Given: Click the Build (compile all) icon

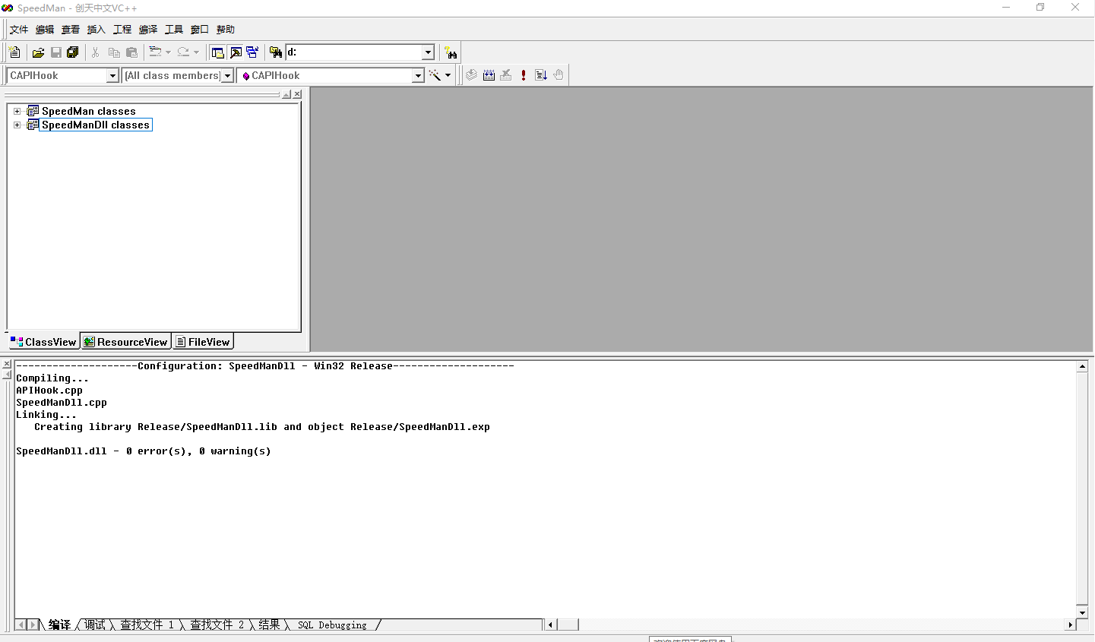Looking at the screenshot, I should tap(489, 75).
